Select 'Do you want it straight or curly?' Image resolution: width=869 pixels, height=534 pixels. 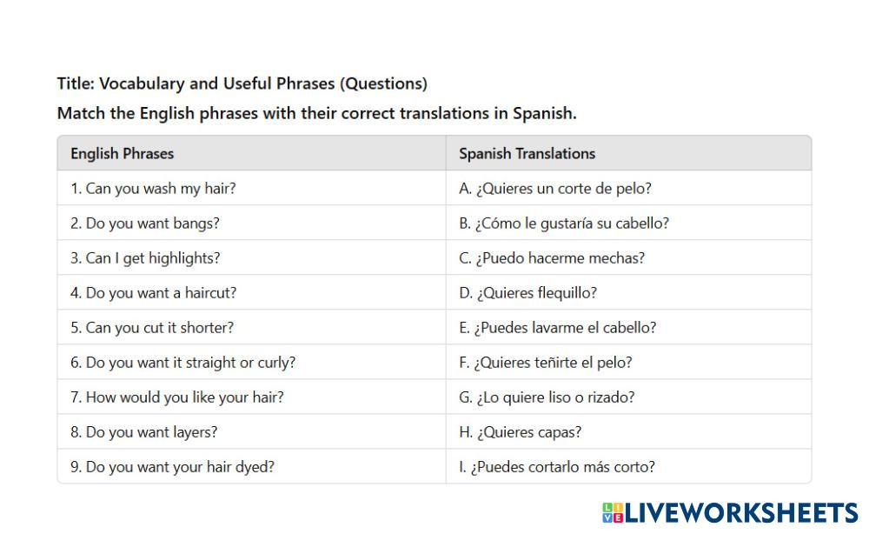click(182, 363)
